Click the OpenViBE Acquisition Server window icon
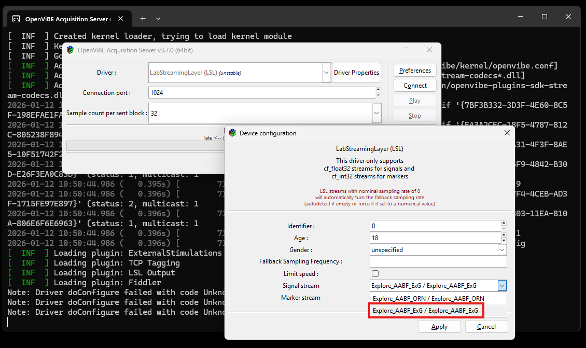Viewport: 586px width, 348px height. click(x=70, y=50)
